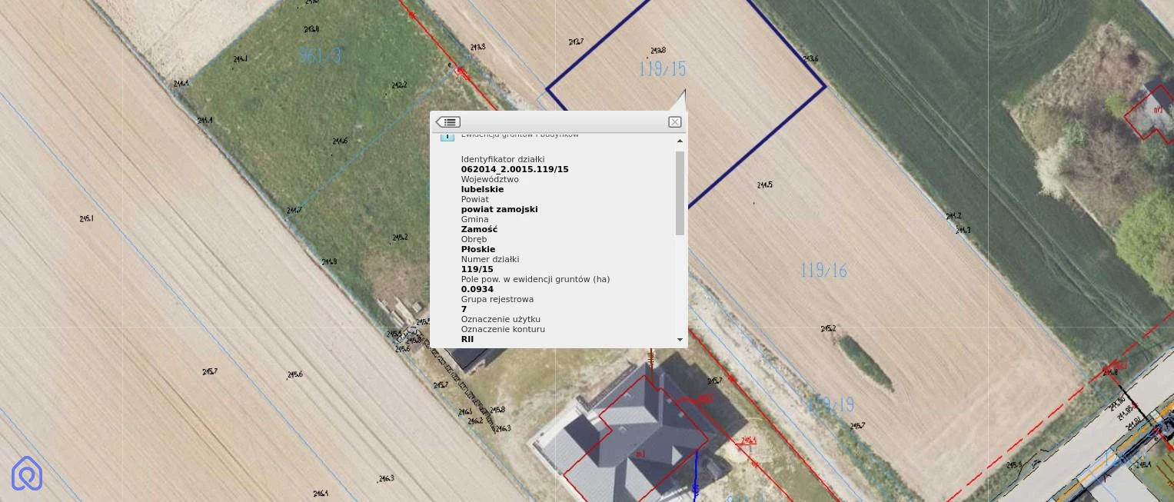Click the gmina value Zamość

[479, 229]
